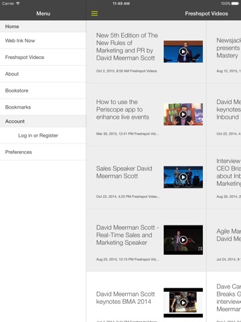
Task: Click the Home section header in menu
Action: click(x=43, y=26)
